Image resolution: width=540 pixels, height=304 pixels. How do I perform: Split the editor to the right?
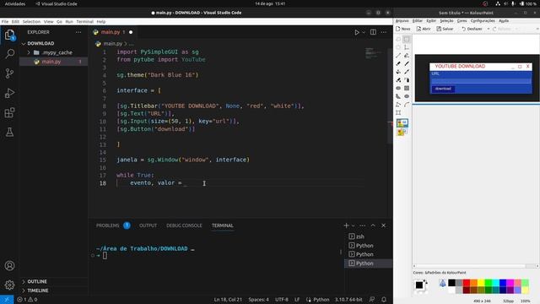pyautogui.click(x=373, y=32)
